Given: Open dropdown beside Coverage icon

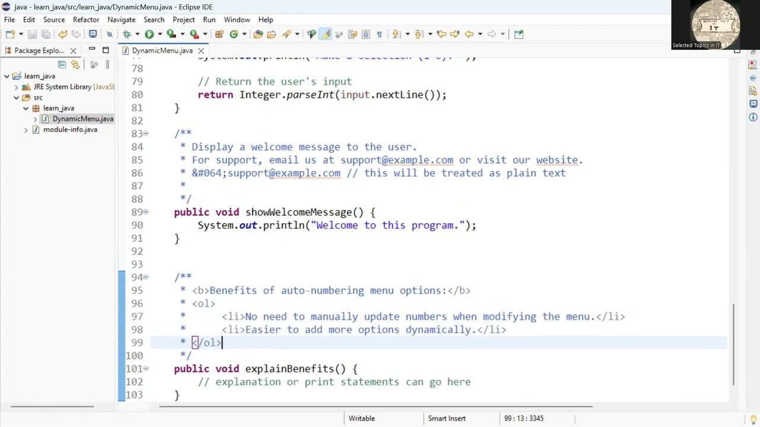Looking at the screenshot, I should (182, 34).
